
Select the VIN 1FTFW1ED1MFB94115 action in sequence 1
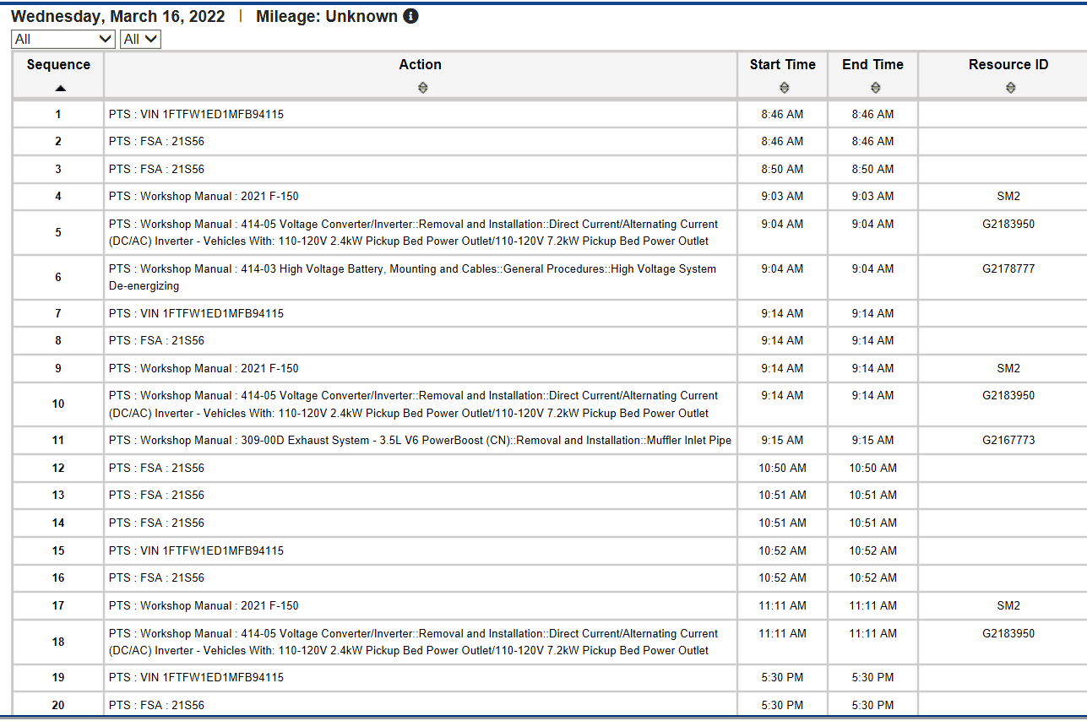point(196,114)
